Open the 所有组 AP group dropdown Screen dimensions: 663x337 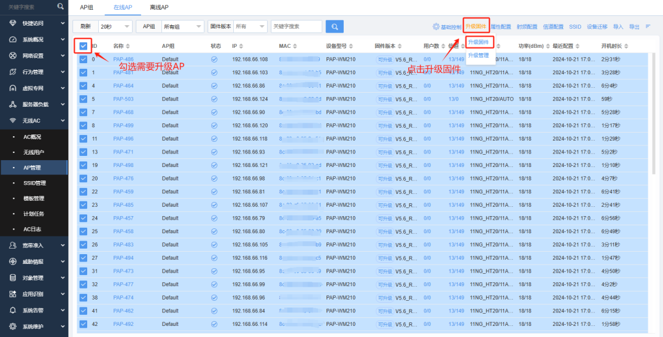tap(183, 26)
